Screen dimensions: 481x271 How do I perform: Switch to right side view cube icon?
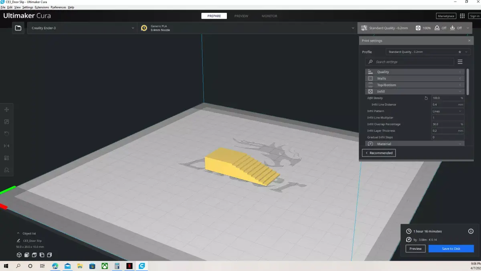(x=49, y=255)
